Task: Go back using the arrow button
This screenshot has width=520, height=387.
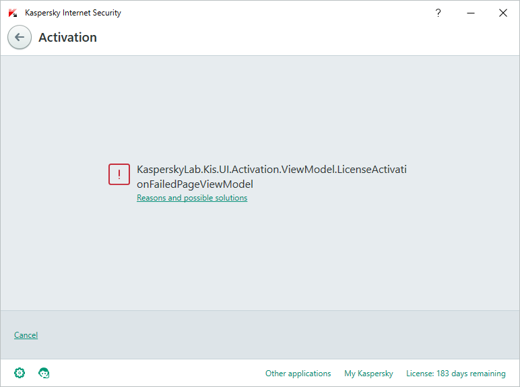Action: pos(20,37)
